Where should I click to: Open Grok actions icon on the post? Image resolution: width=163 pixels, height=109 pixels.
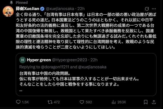(147, 8)
